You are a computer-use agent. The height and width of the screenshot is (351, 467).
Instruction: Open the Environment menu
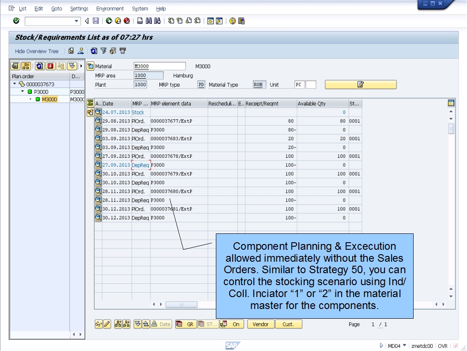tap(110, 8)
